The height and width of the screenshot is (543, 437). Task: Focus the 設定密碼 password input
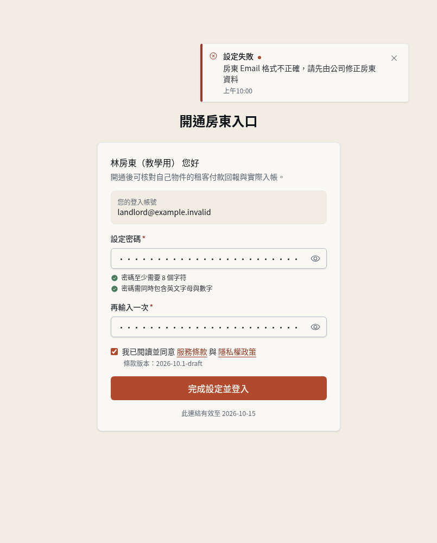(218, 258)
